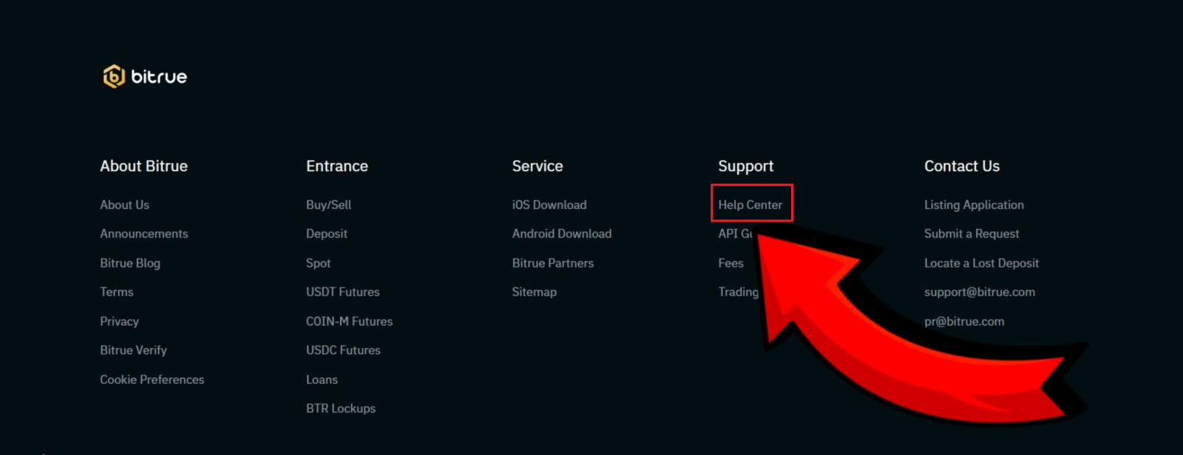Screen dimensions: 1183x455
Task: Open Listing Application link
Action: 974,205
